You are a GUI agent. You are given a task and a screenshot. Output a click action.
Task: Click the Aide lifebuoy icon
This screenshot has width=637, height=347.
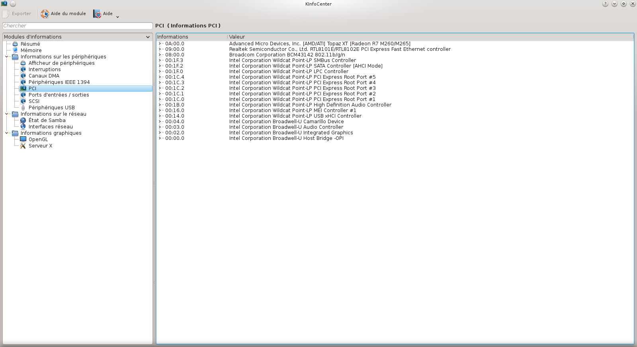pyautogui.click(x=97, y=14)
